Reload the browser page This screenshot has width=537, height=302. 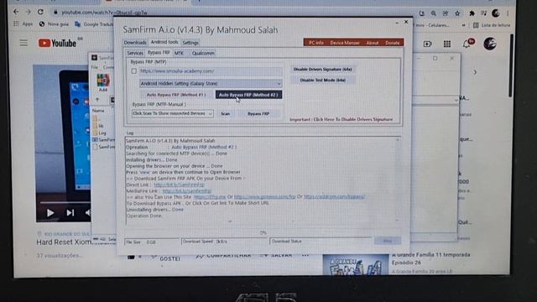40,12
